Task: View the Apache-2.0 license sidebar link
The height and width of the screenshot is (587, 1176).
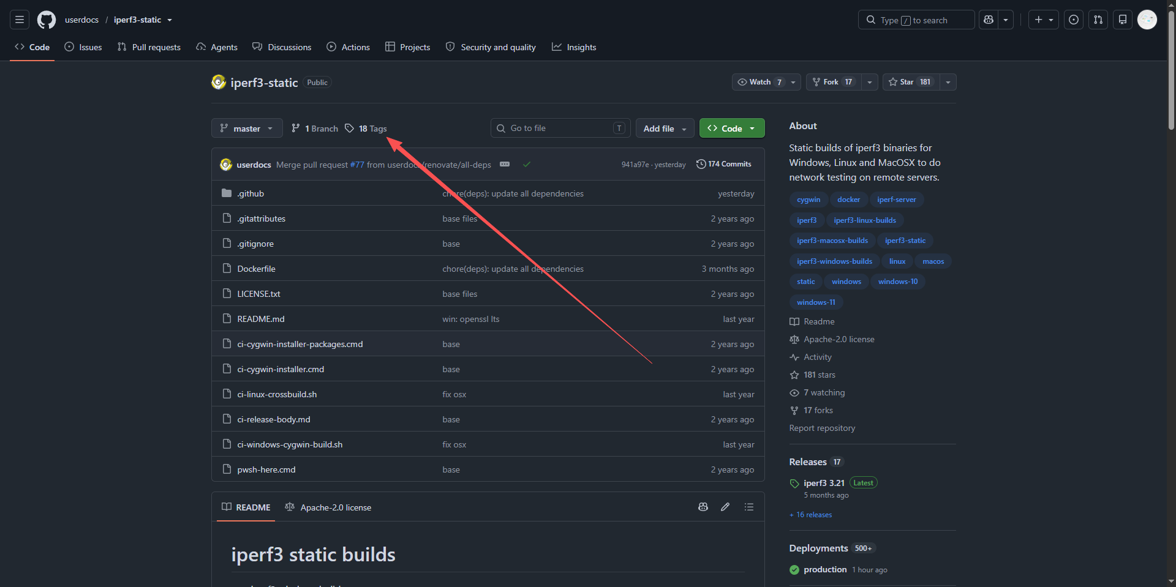Action: click(839, 339)
